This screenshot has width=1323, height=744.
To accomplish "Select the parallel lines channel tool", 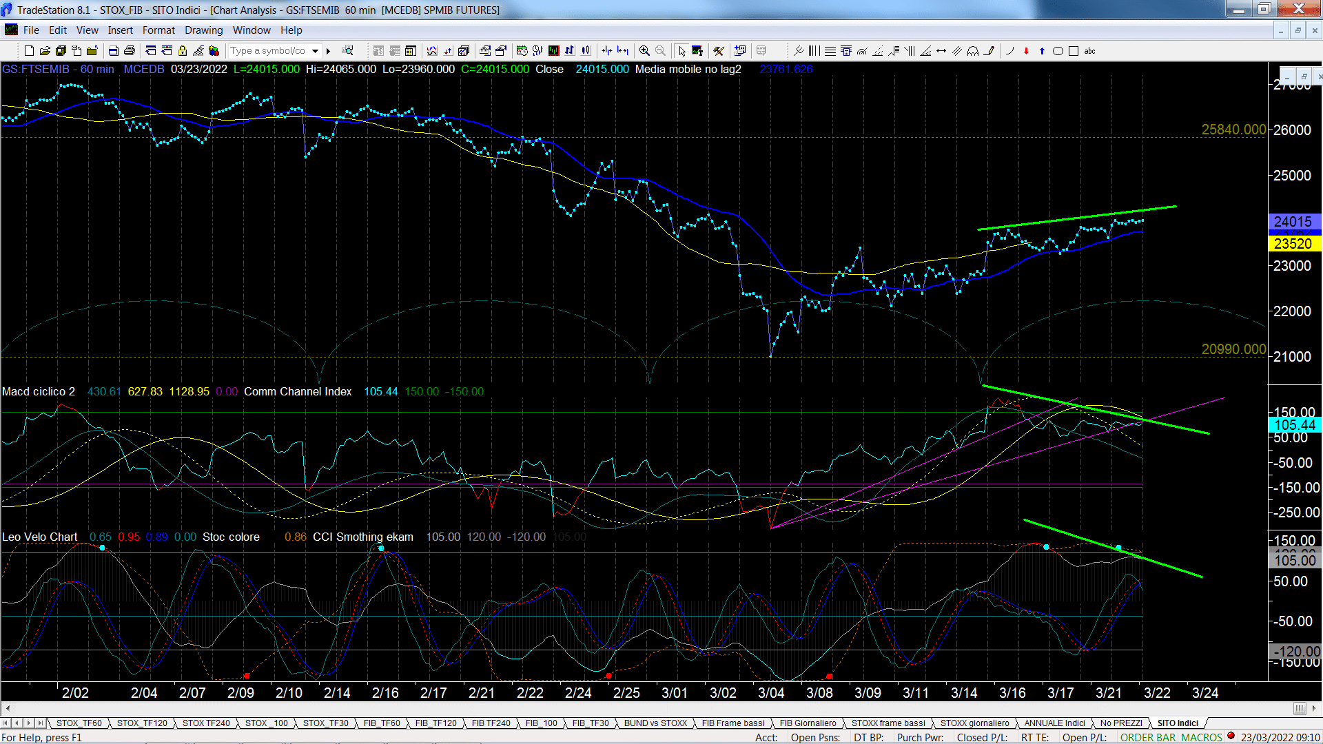I will tap(957, 51).
